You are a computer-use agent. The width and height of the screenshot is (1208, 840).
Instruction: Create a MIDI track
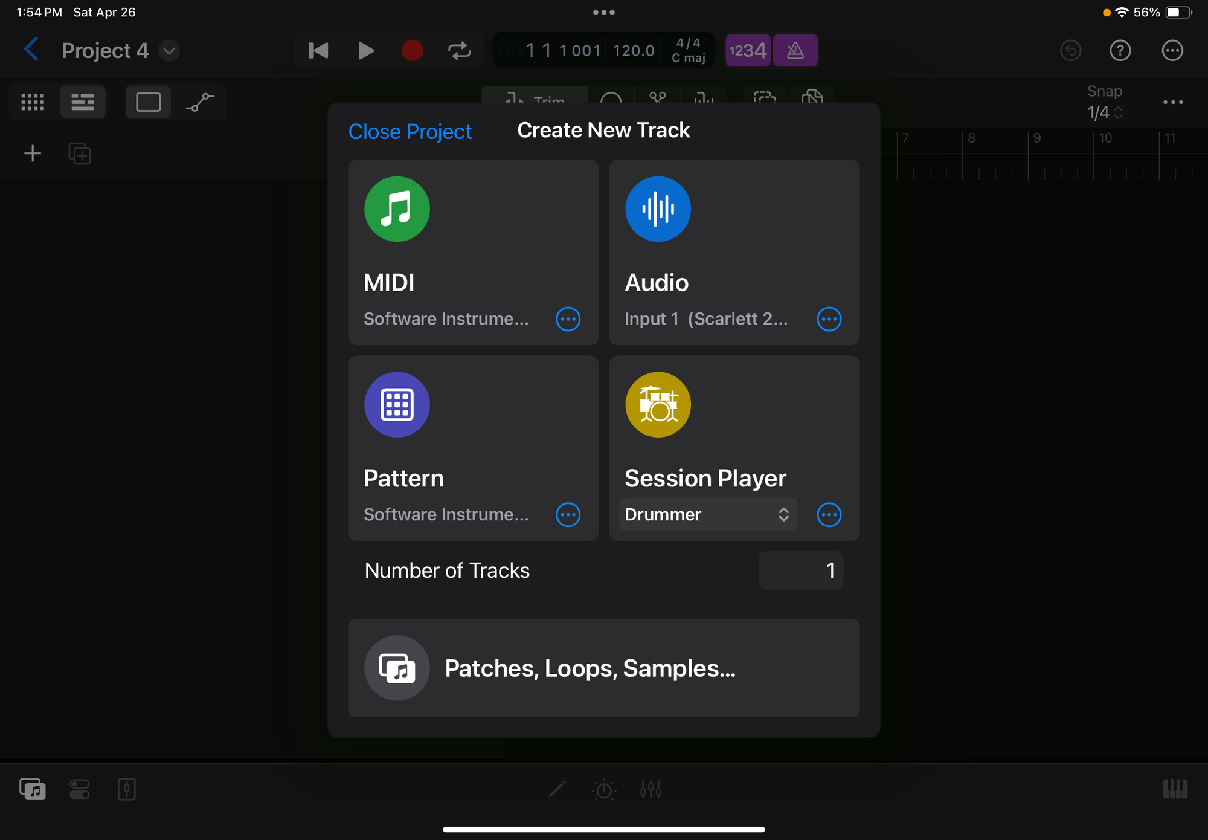[474, 253]
